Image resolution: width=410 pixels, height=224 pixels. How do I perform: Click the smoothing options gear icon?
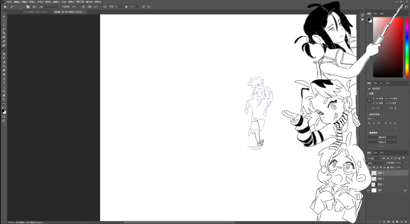click(x=126, y=6)
